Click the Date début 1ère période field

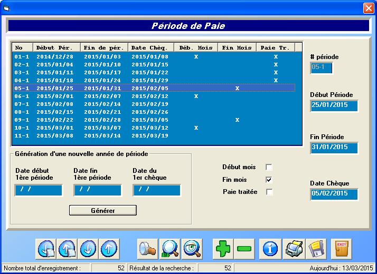point(39,190)
